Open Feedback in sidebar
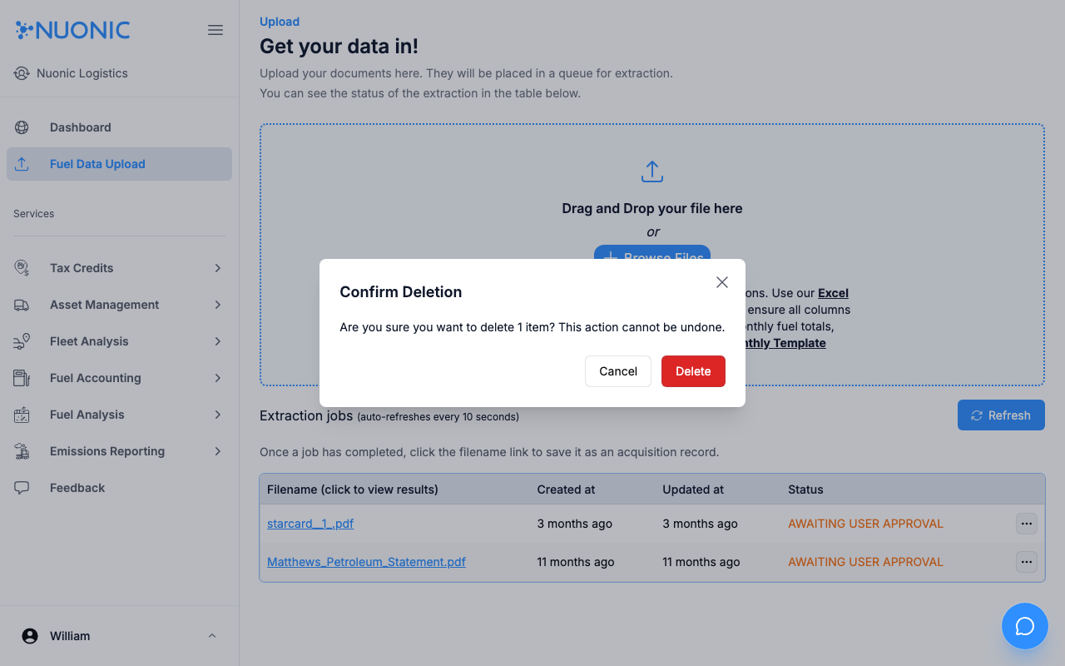The height and width of the screenshot is (666, 1065). 119,488
